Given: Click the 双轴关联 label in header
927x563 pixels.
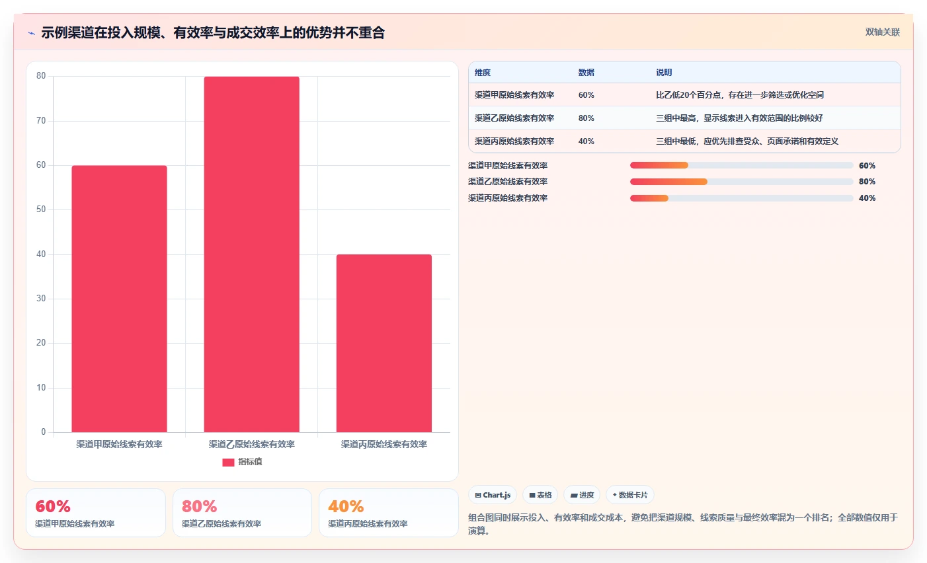Looking at the screenshot, I should (883, 32).
